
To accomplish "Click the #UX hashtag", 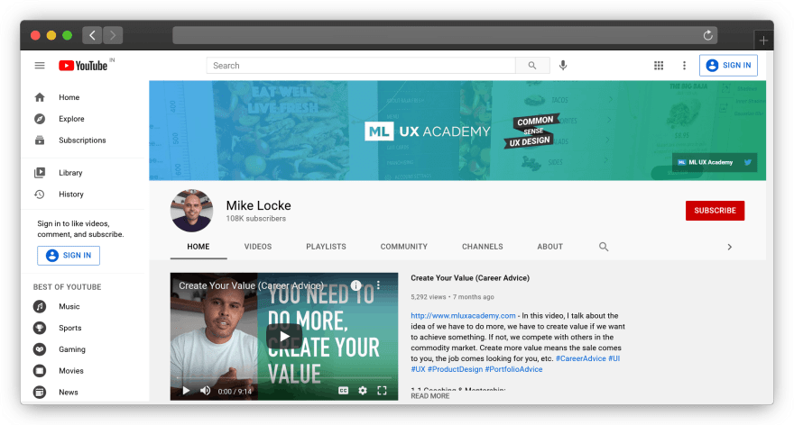I will pyautogui.click(x=418, y=369).
